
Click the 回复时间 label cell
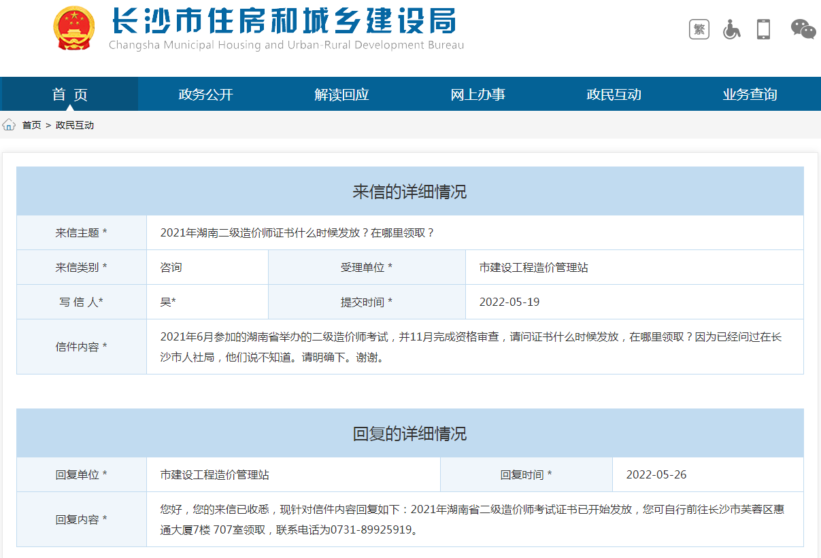pyautogui.click(x=526, y=474)
